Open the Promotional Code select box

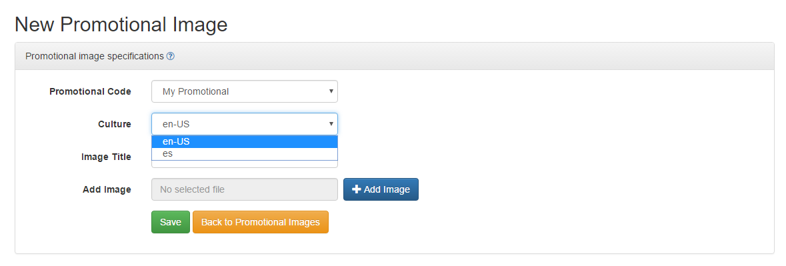tap(245, 92)
